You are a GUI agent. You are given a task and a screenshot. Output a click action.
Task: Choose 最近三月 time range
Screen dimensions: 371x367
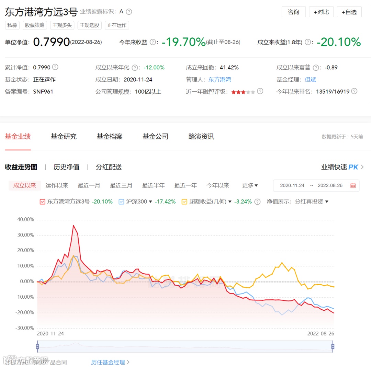coord(121,185)
